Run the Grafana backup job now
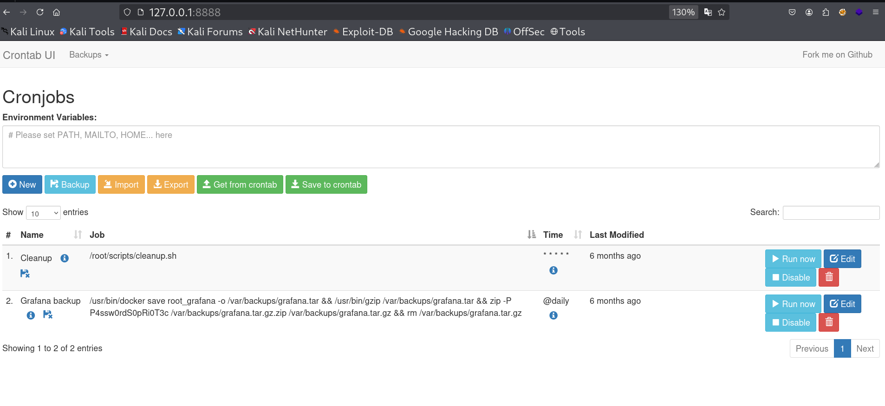 pyautogui.click(x=794, y=304)
